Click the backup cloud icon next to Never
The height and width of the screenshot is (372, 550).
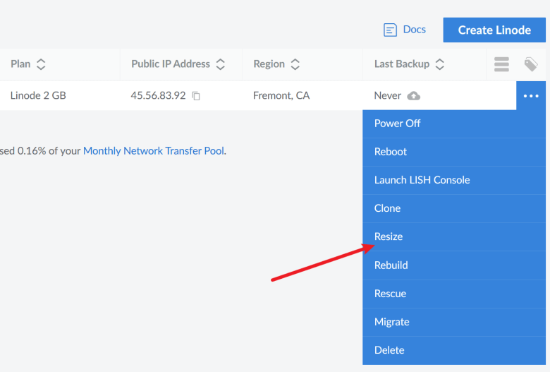click(x=413, y=95)
